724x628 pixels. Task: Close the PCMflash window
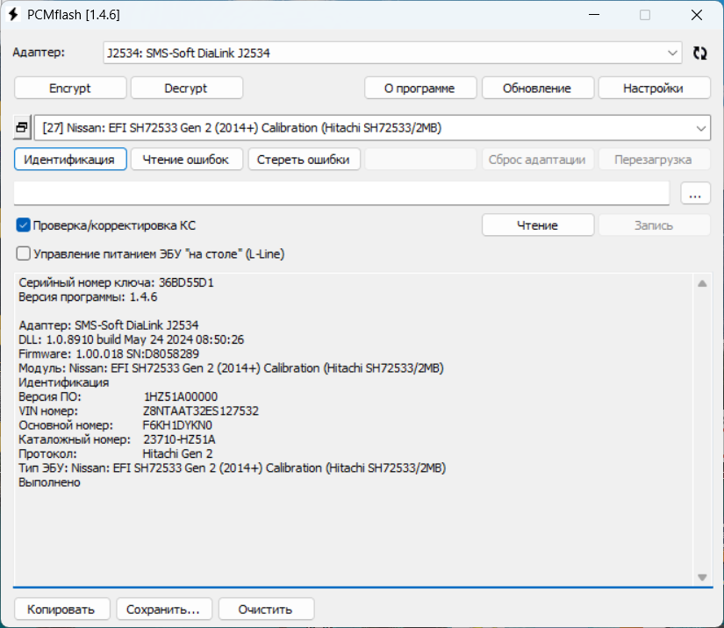[x=697, y=15]
